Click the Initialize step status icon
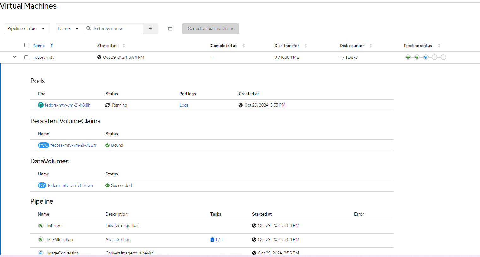 41,225
